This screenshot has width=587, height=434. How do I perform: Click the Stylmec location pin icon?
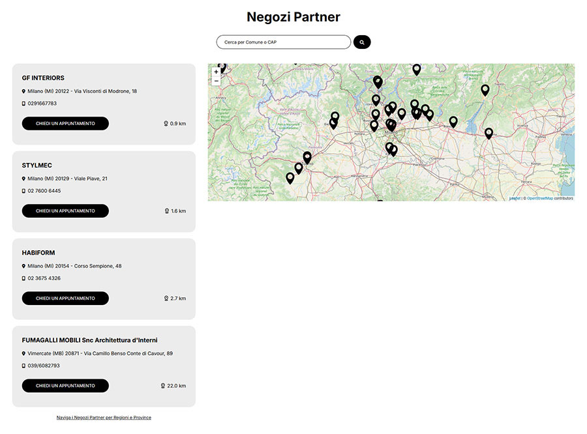coord(23,179)
